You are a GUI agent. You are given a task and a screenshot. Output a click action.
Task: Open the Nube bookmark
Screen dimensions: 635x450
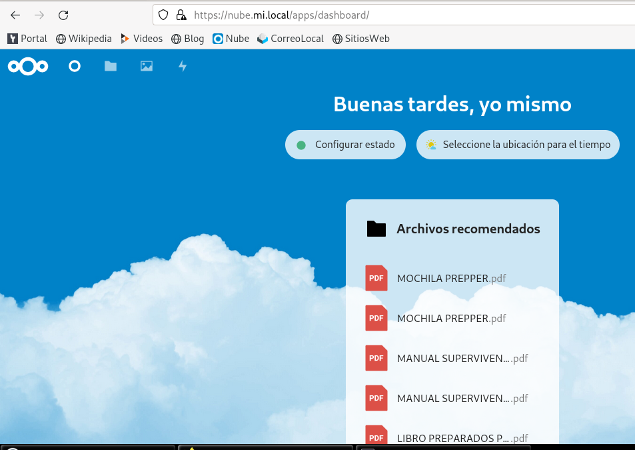click(231, 39)
